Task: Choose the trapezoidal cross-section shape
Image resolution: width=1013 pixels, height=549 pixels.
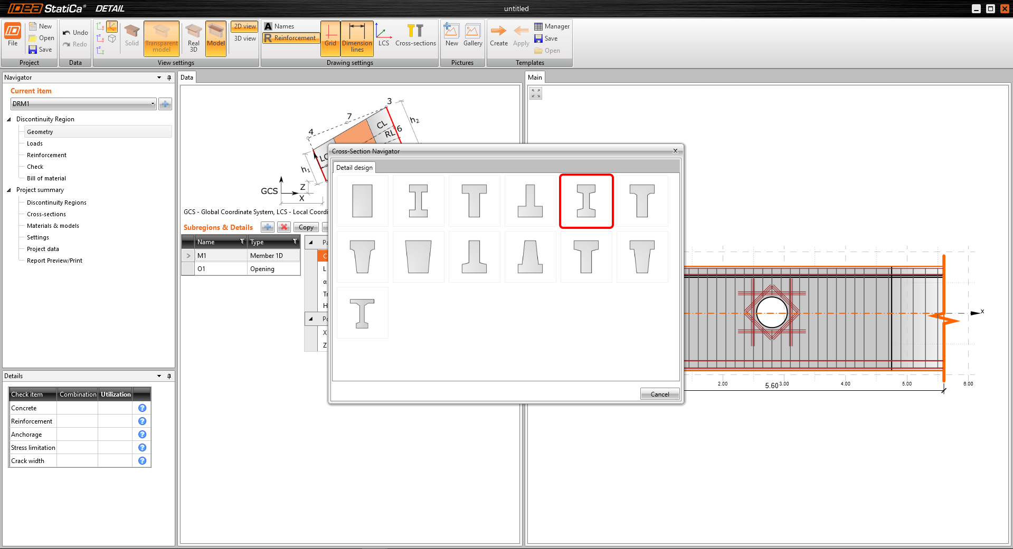Action: click(419, 257)
